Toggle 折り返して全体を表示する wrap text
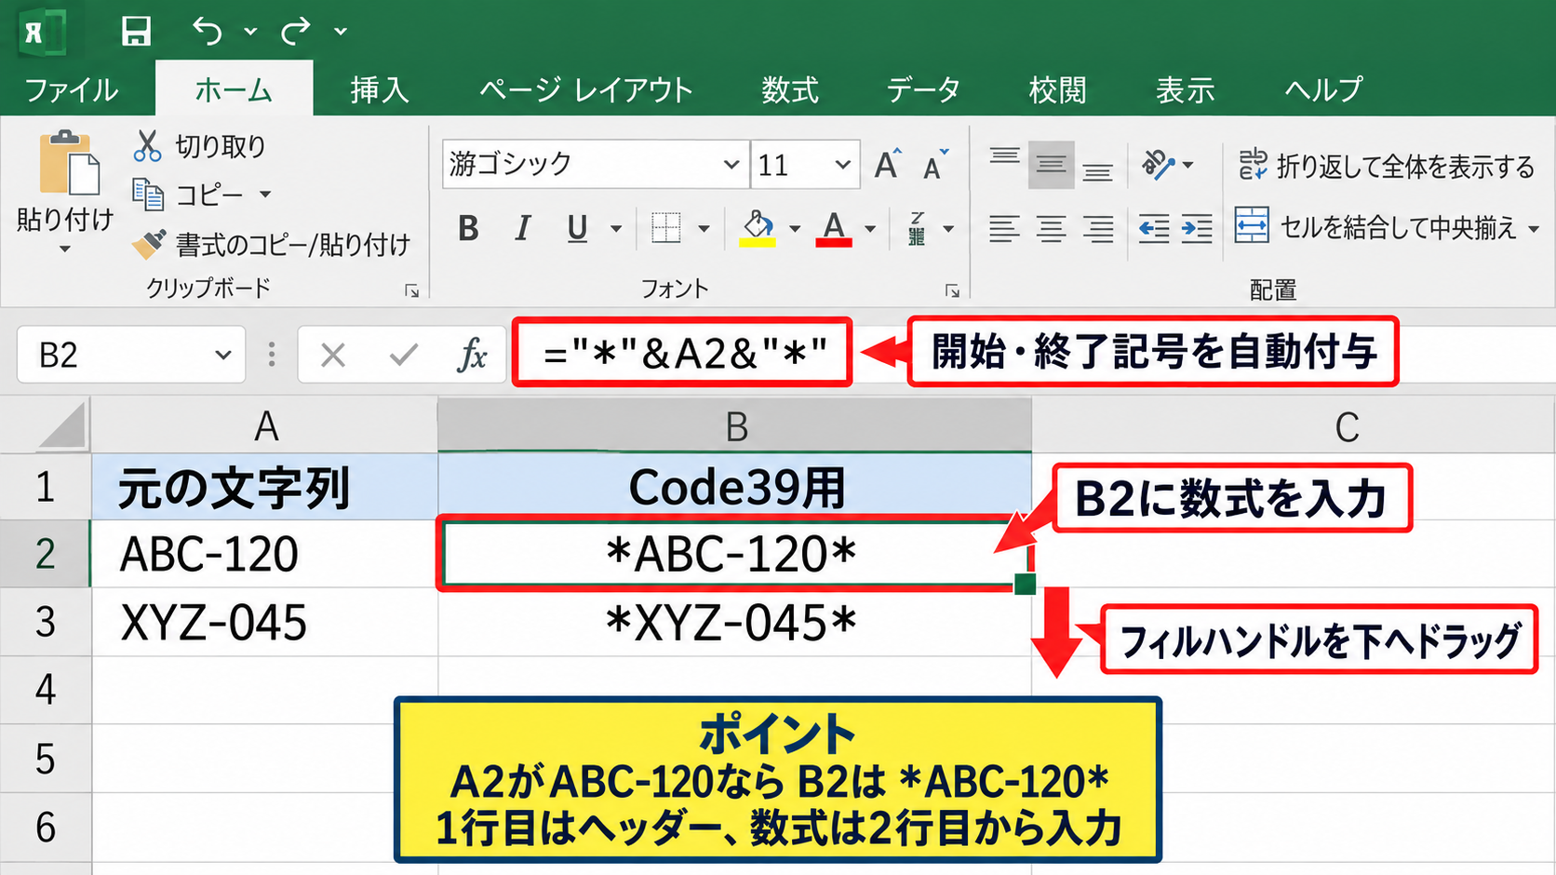 pyautogui.click(x=1386, y=166)
